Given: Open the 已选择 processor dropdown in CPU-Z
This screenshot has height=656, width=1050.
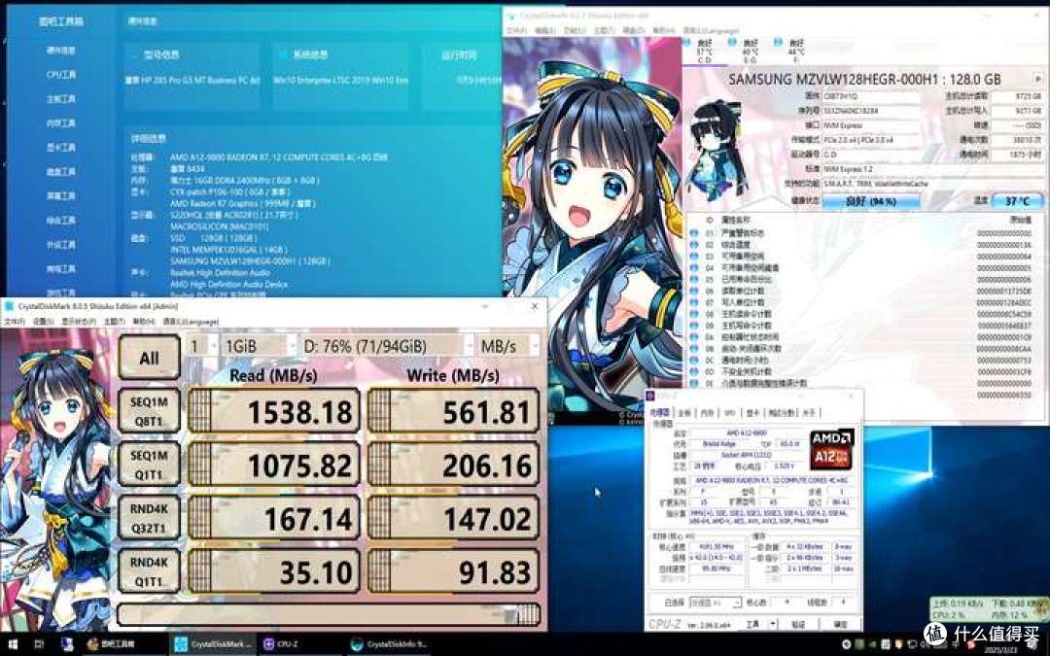Looking at the screenshot, I should click(x=716, y=603).
